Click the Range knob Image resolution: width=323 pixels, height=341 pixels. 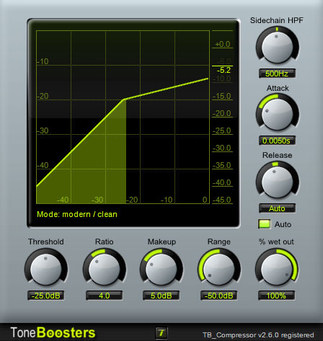[x=219, y=269]
